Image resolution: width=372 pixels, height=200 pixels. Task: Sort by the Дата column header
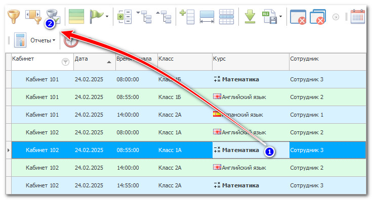click(95, 62)
